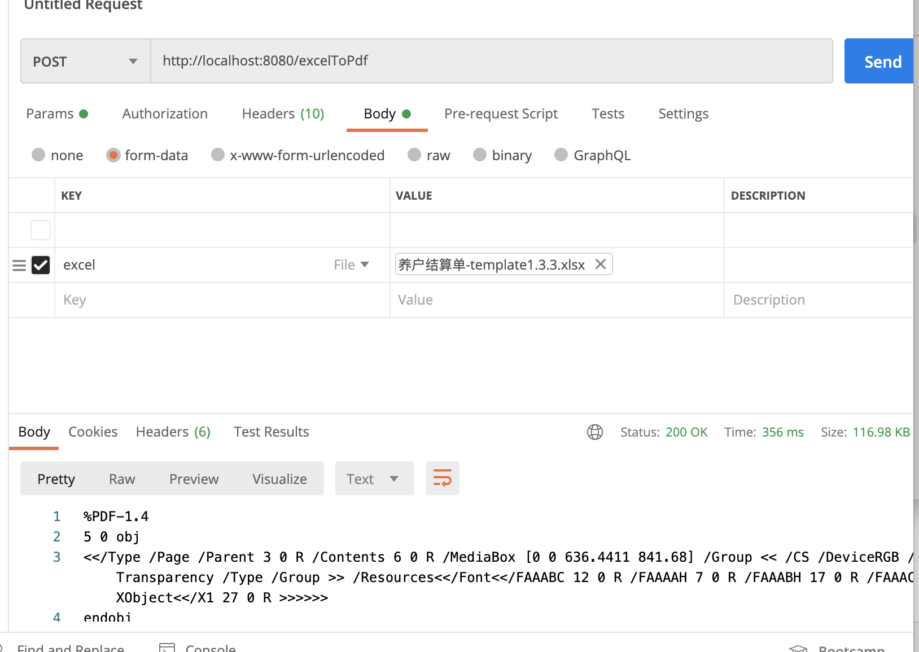Select the binary body type radio button
Image resolution: width=919 pixels, height=652 pixels.
click(480, 155)
